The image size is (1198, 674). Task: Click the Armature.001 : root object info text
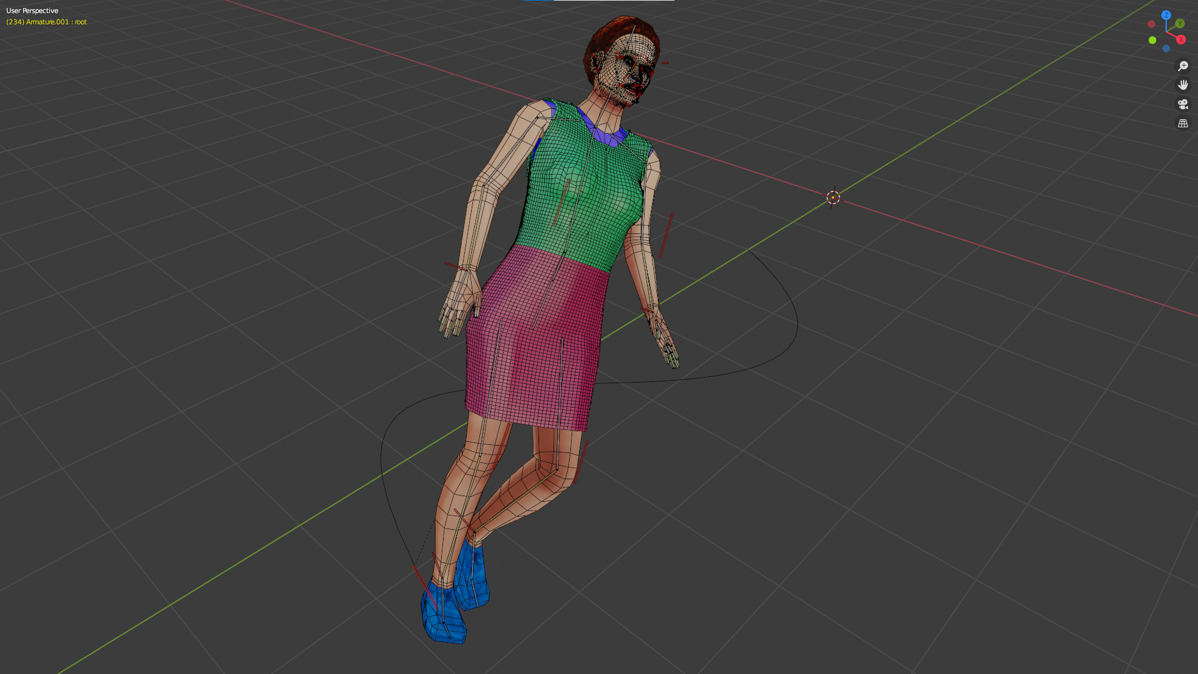[47, 22]
